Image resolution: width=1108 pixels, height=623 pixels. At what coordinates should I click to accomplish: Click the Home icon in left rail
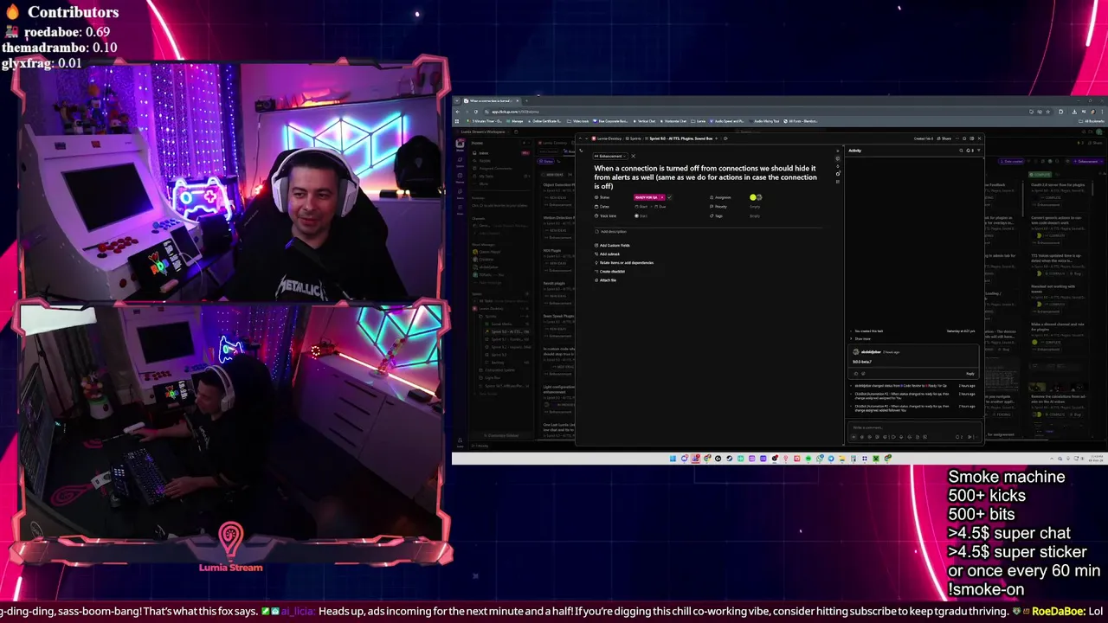pos(460,145)
